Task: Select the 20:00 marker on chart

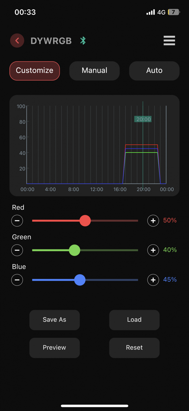Action: click(x=143, y=119)
